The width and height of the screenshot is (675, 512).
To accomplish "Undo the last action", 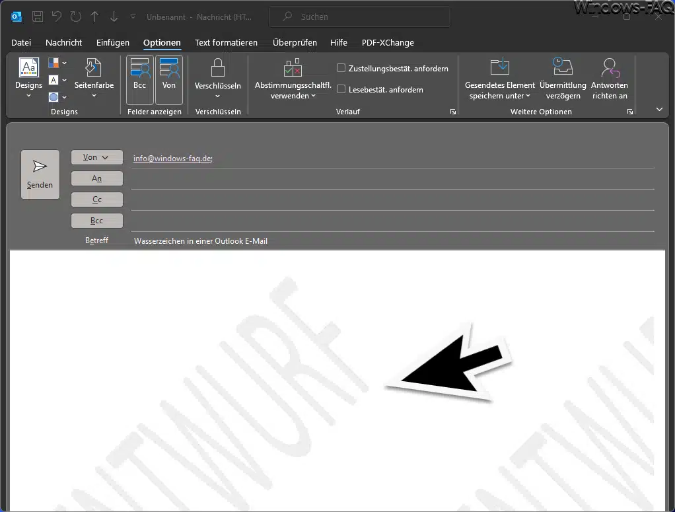I will coord(56,17).
